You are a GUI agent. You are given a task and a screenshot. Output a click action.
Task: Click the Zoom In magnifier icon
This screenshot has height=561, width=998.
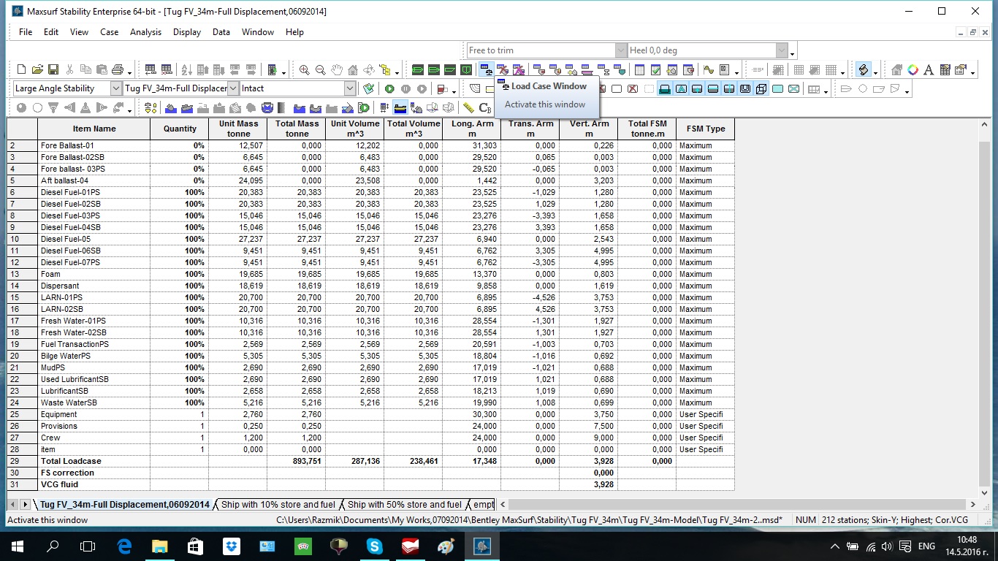tap(305, 70)
